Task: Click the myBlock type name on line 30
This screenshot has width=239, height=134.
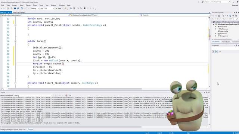Action: pos(54,60)
